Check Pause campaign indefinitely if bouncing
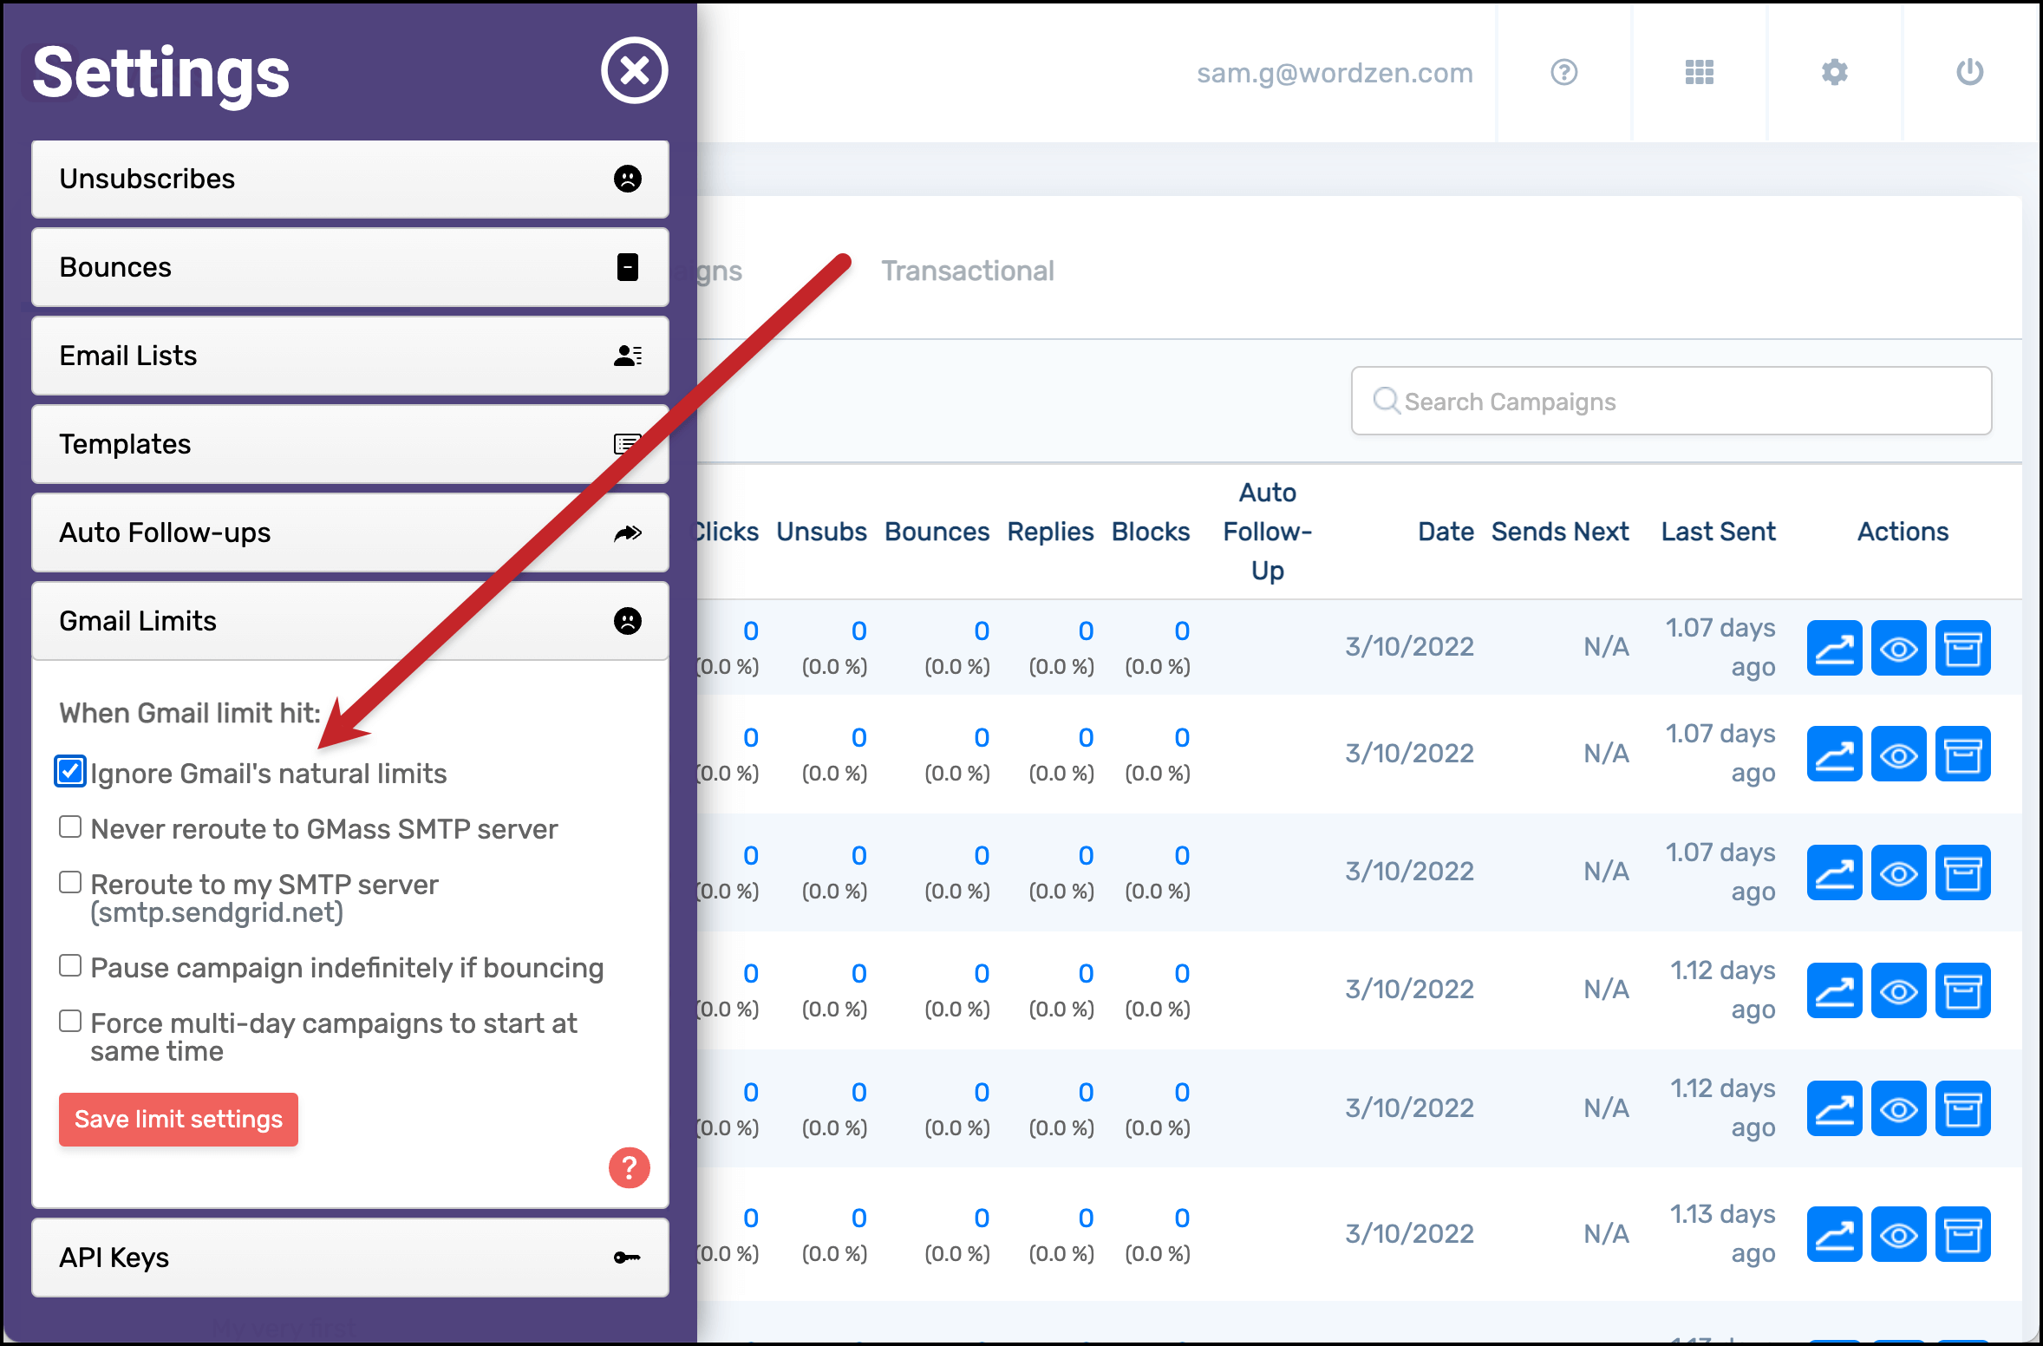Image resolution: width=2043 pixels, height=1346 pixels. 70,965
